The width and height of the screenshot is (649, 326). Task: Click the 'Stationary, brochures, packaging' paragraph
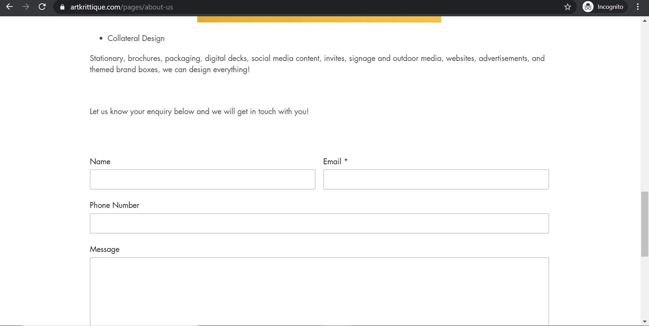(x=317, y=64)
